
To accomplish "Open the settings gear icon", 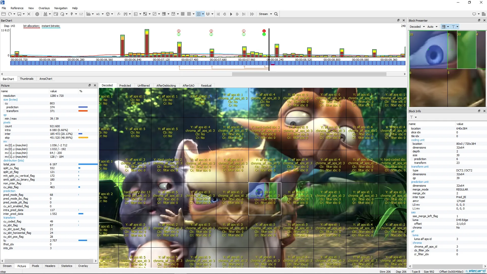I will point(37,14).
